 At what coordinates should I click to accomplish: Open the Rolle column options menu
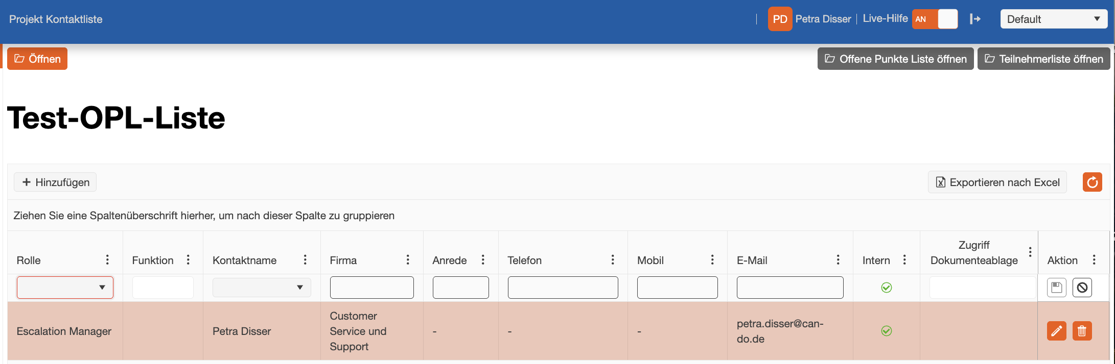[x=107, y=260]
